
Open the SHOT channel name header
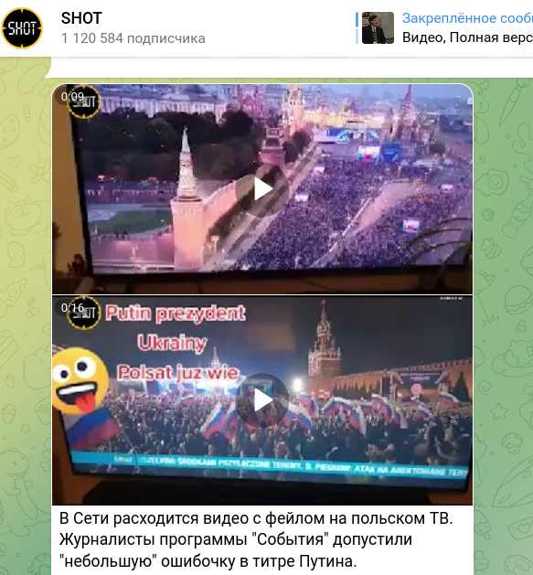[81, 18]
